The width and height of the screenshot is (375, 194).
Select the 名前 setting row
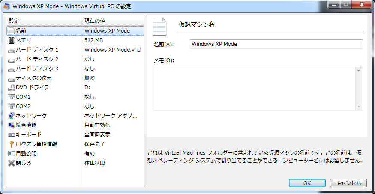point(75,31)
